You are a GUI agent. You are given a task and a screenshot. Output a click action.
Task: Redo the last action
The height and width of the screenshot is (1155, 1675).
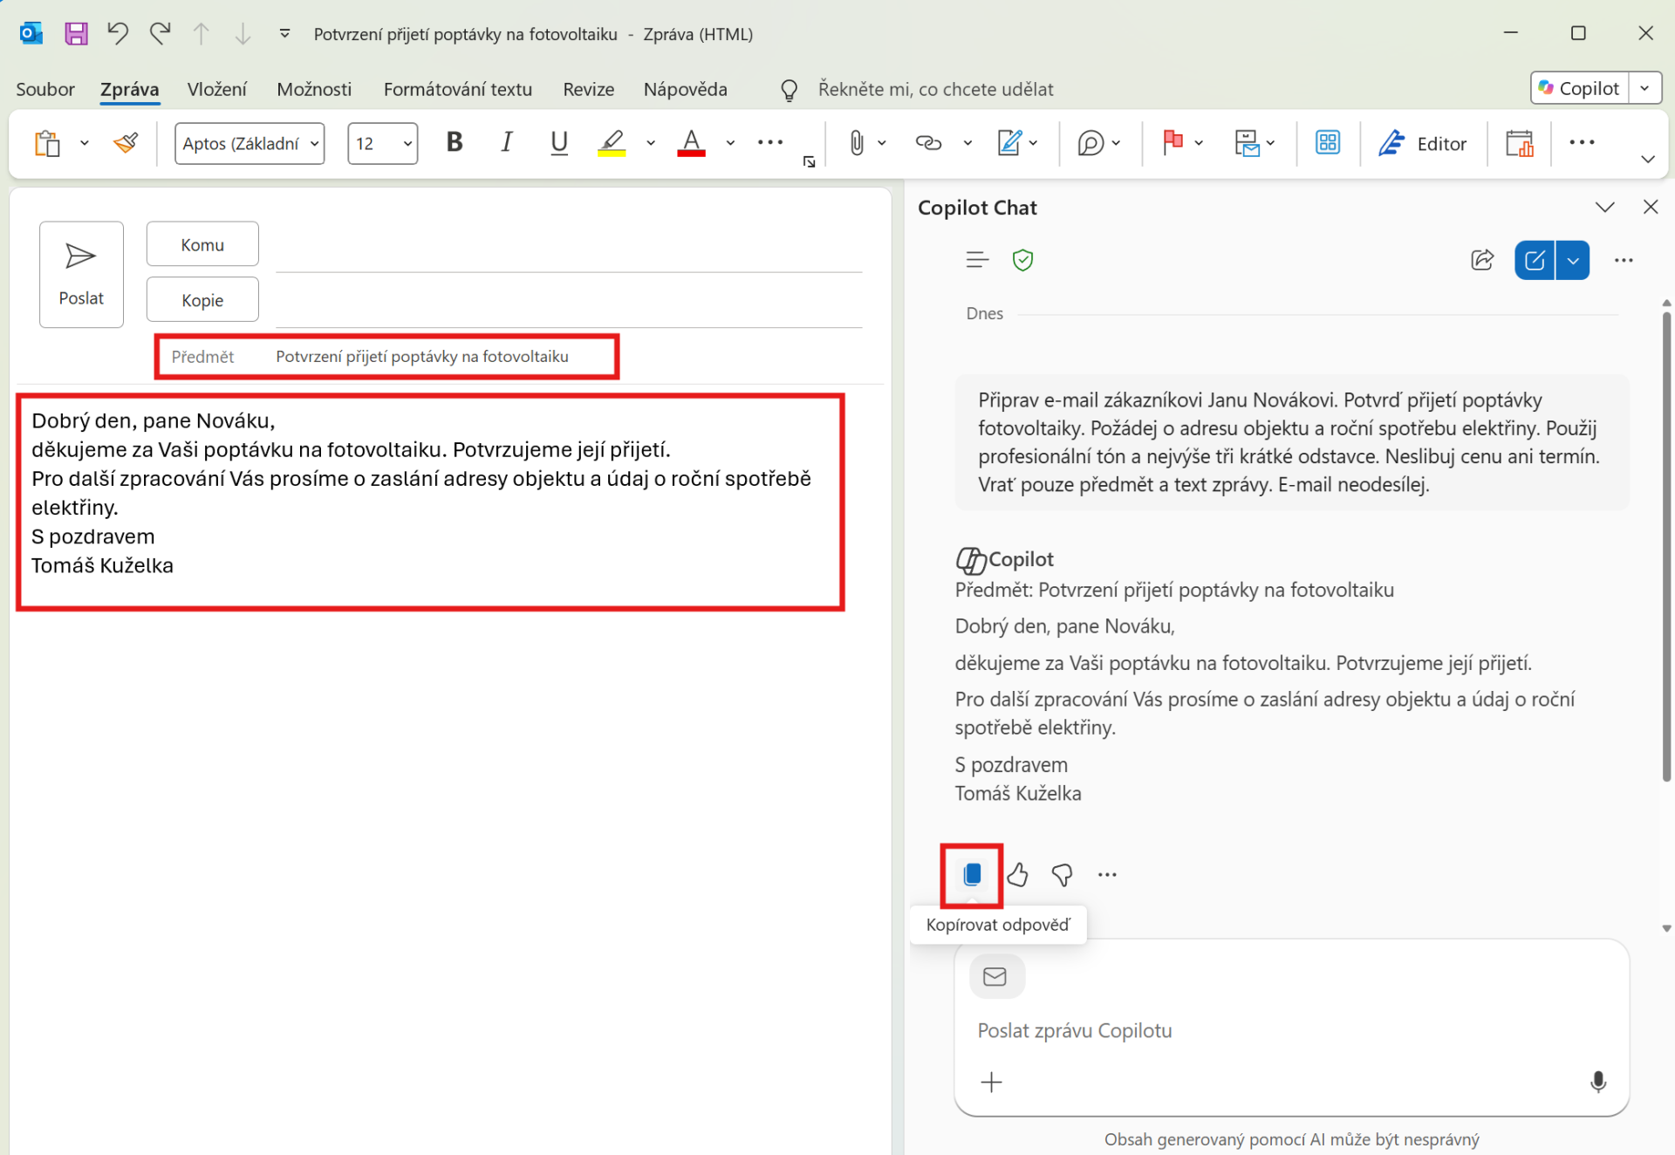tap(160, 34)
